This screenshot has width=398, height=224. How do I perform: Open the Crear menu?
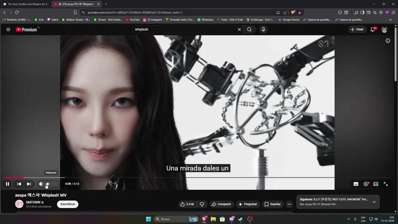click(357, 29)
